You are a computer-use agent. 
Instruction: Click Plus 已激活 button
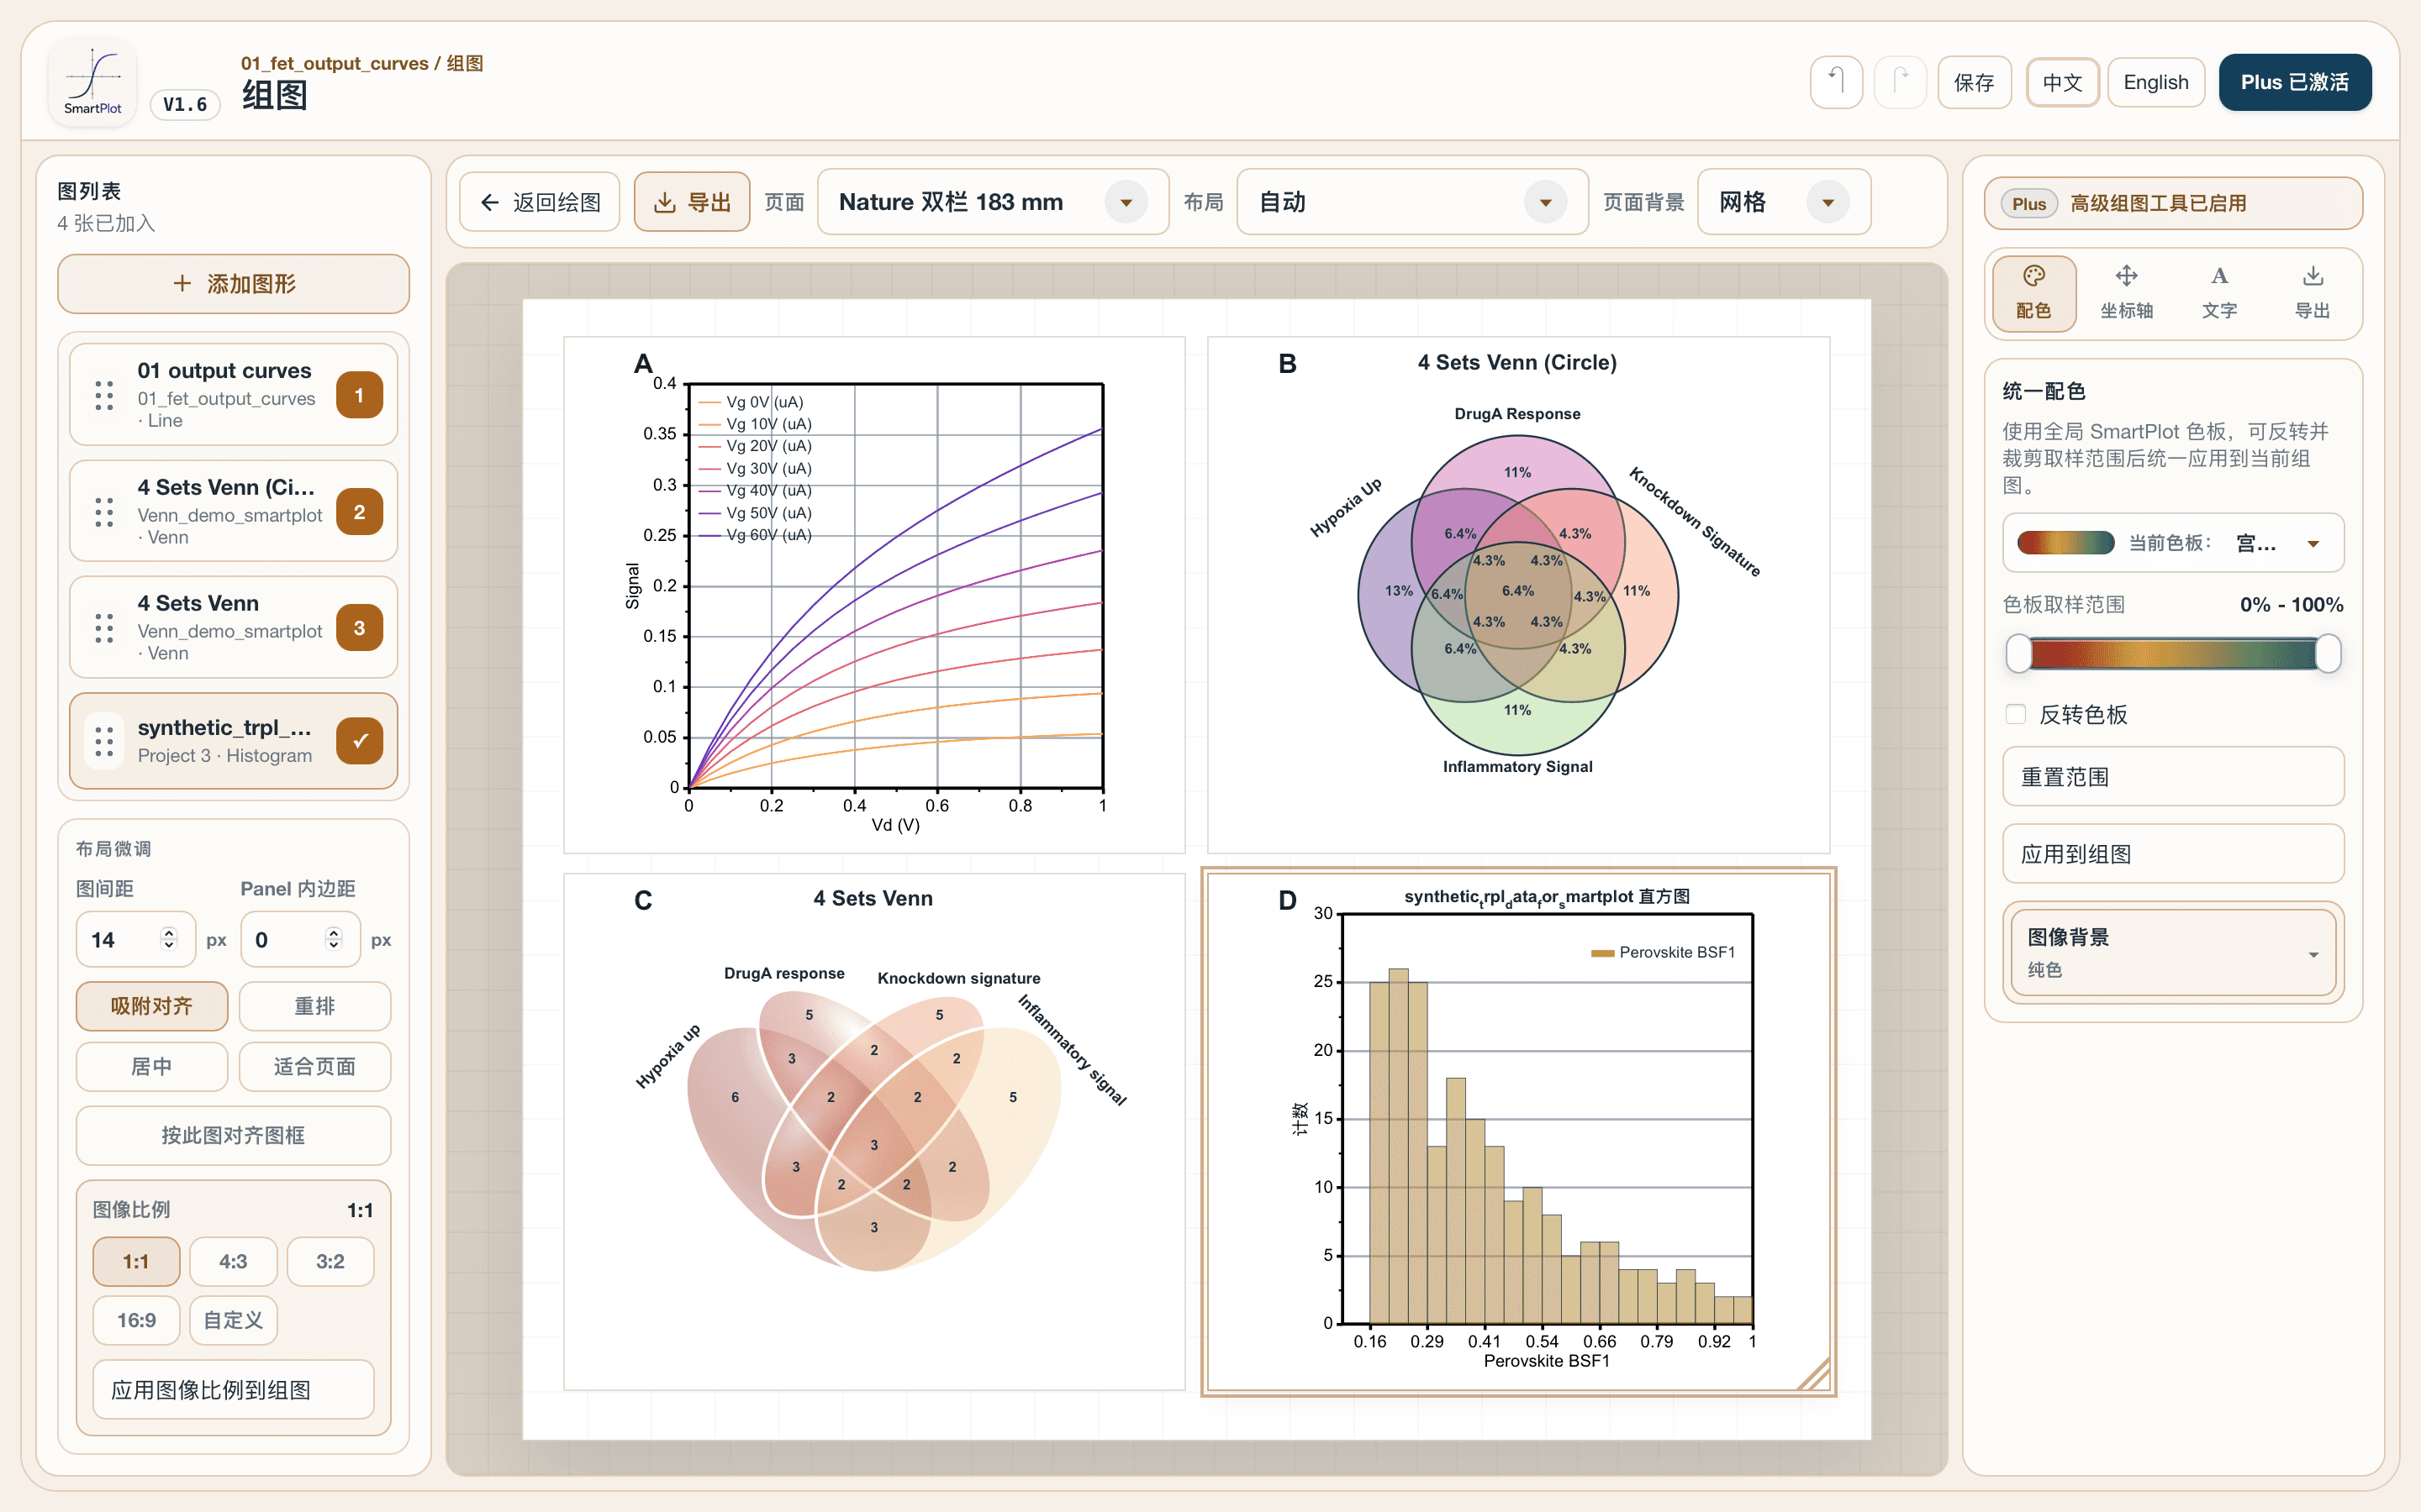point(2294,82)
